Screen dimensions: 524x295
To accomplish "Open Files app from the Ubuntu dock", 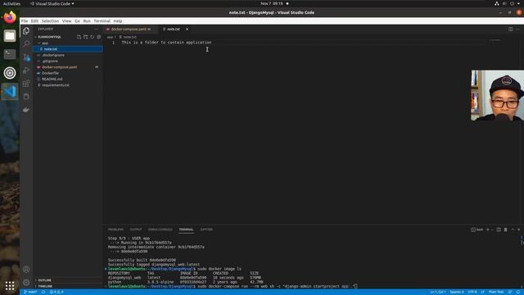I will 10,35.
